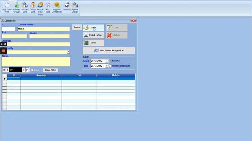
Task: Close the Doctor Data form via Close button
Action: [x=94, y=43]
